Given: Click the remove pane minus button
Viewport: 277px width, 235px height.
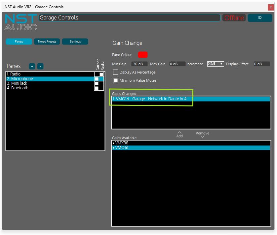Looking at the screenshot, I should coord(40,66).
